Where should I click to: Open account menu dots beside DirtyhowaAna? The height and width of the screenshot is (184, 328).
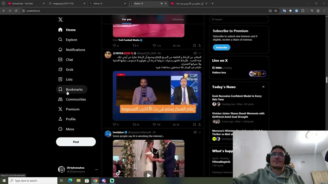point(97,169)
